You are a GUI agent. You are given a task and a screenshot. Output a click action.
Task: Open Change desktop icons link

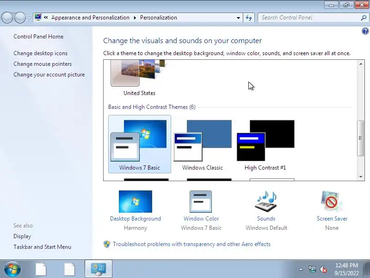coord(40,53)
